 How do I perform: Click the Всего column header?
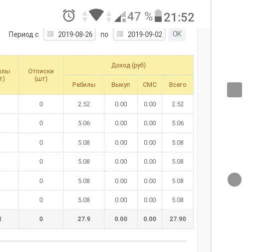click(x=178, y=85)
